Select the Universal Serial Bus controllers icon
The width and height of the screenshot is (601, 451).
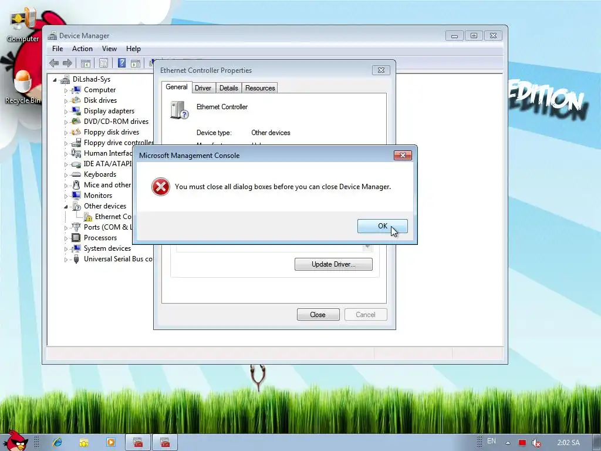(76, 259)
